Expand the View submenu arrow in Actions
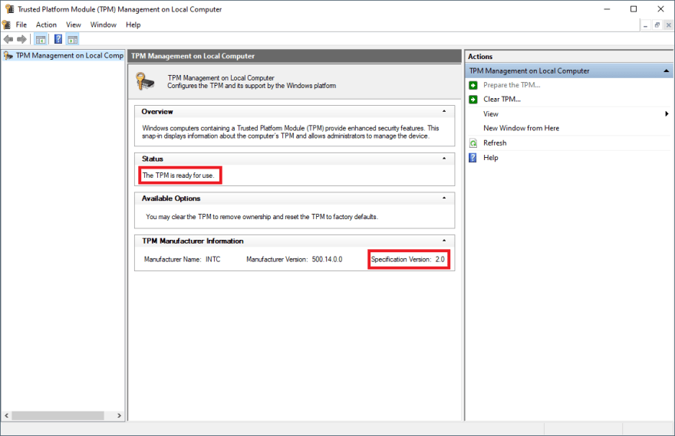Screen dimensions: 675x436 coord(667,114)
